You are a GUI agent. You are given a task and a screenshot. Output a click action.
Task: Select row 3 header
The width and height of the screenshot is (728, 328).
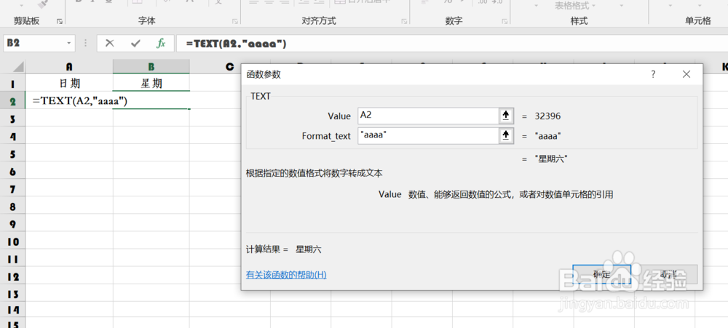12,119
